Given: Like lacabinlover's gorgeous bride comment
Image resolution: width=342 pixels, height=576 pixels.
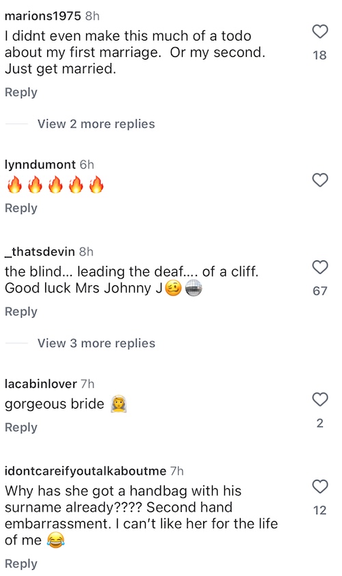Looking at the screenshot, I should tap(319, 399).
